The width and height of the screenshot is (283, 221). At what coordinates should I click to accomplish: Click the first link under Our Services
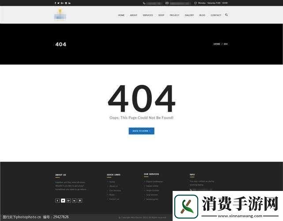(x=155, y=182)
